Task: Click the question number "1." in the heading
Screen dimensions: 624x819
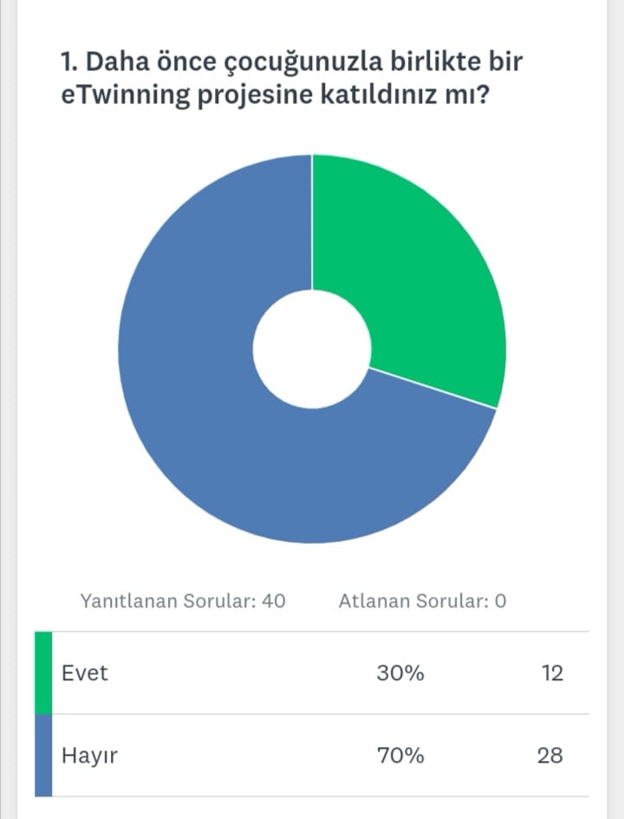Action: point(68,62)
